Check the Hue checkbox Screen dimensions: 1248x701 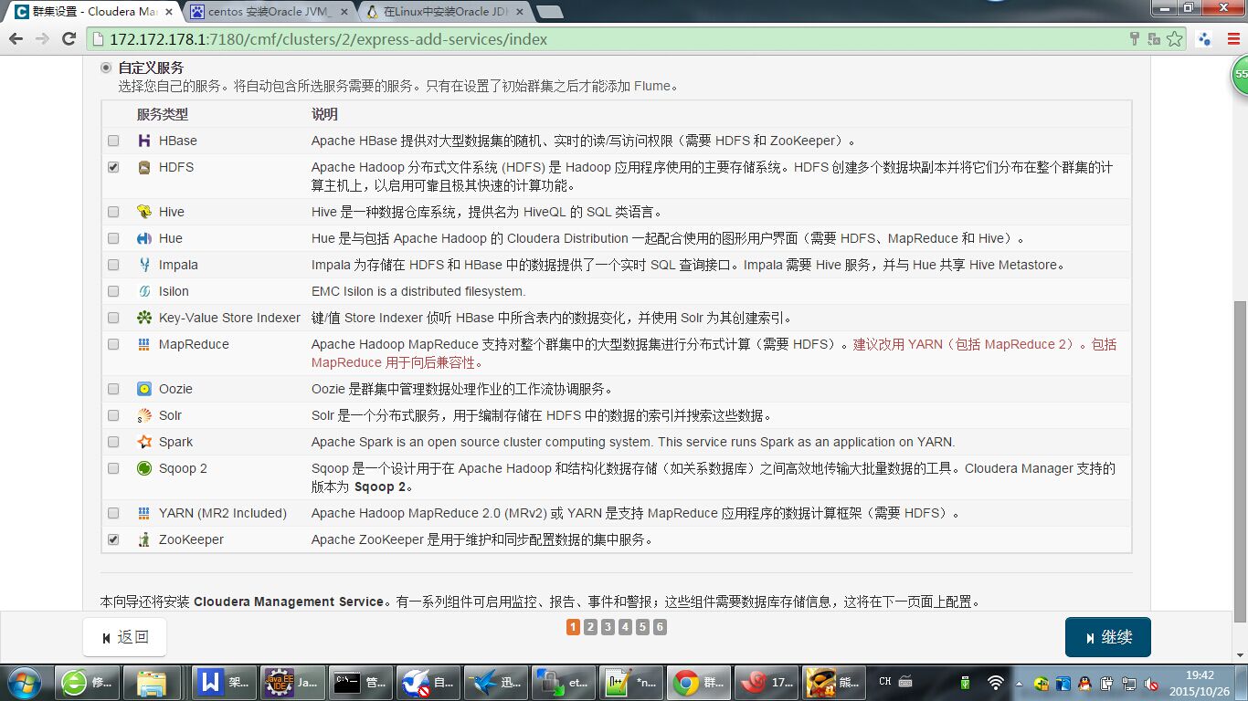[113, 238]
